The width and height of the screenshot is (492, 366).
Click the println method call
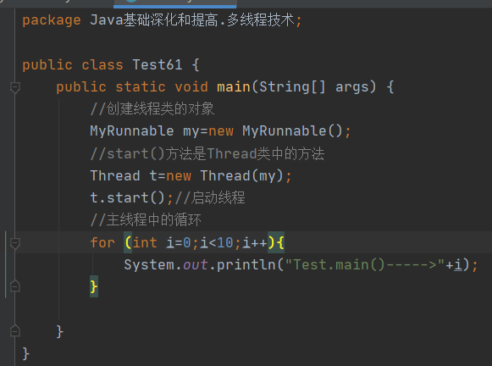tap(246, 265)
